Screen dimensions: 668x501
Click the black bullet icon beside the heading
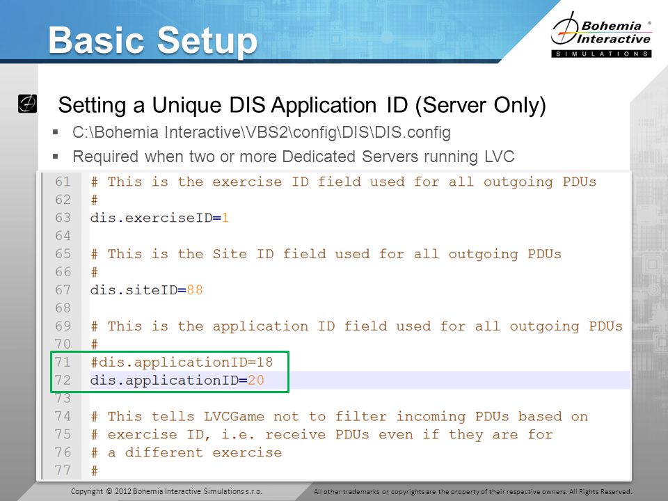tap(27, 104)
